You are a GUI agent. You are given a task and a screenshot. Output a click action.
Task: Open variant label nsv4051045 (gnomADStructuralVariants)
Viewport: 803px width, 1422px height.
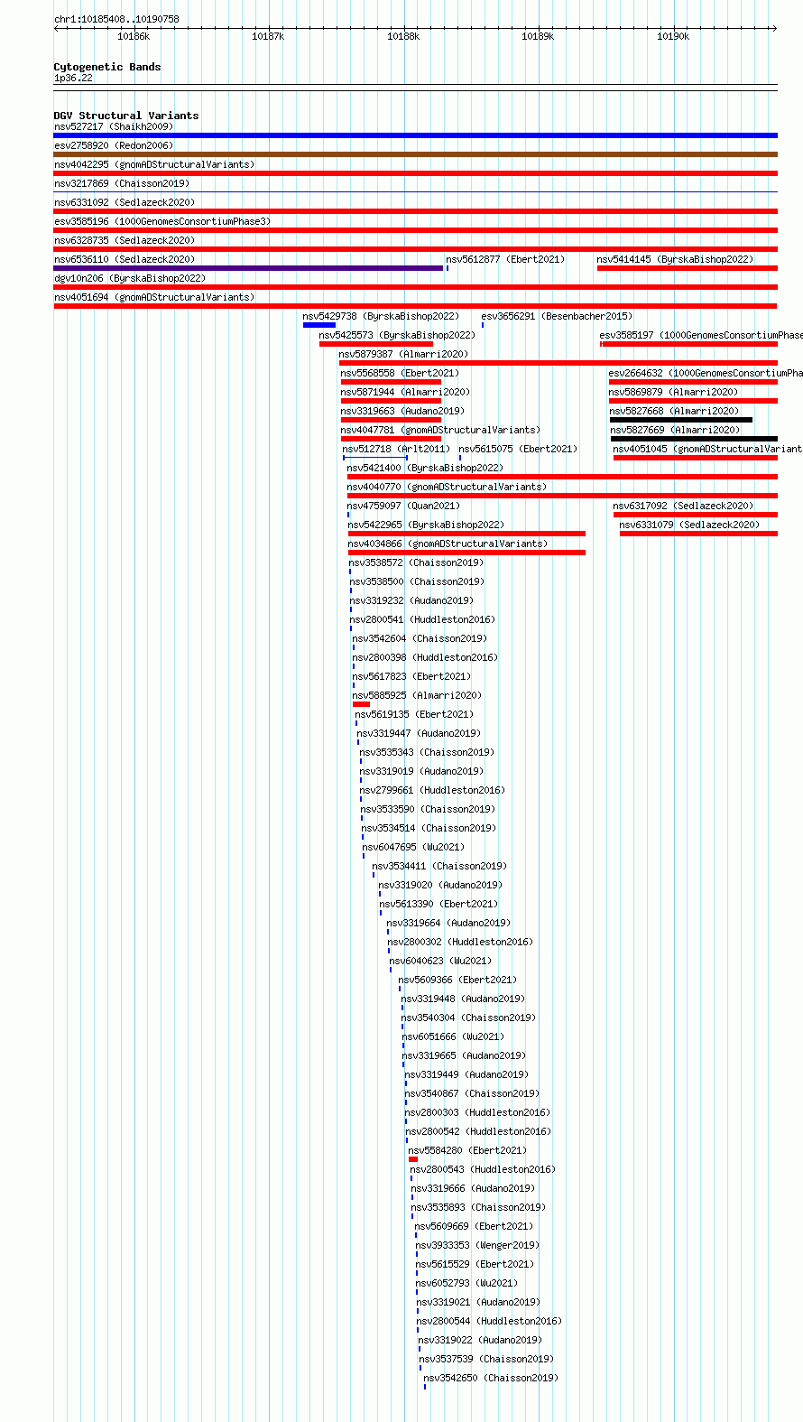click(708, 449)
